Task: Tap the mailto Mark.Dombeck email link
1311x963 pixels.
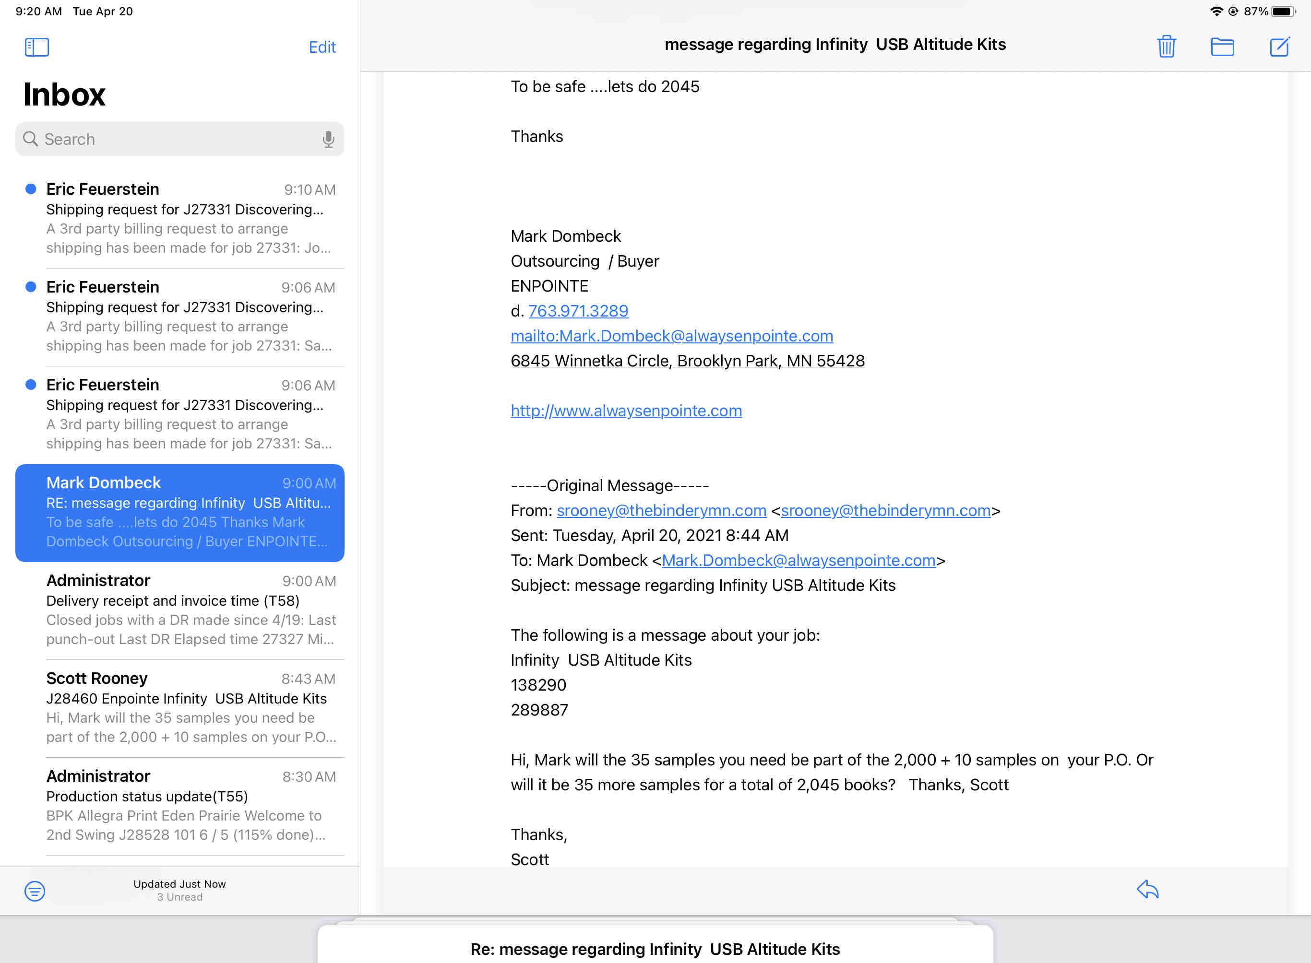Action: click(x=671, y=336)
